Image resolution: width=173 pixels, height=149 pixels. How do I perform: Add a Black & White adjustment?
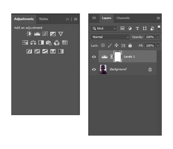point(41,43)
